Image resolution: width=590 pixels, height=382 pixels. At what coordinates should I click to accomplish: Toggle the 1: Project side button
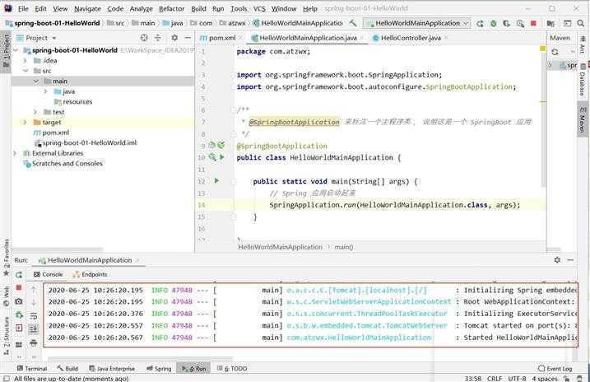7,50
